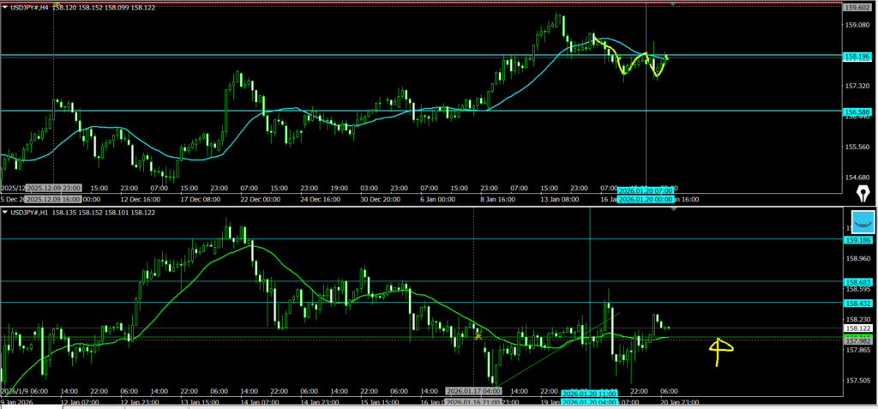Click the 158.432 price level label

[858, 303]
